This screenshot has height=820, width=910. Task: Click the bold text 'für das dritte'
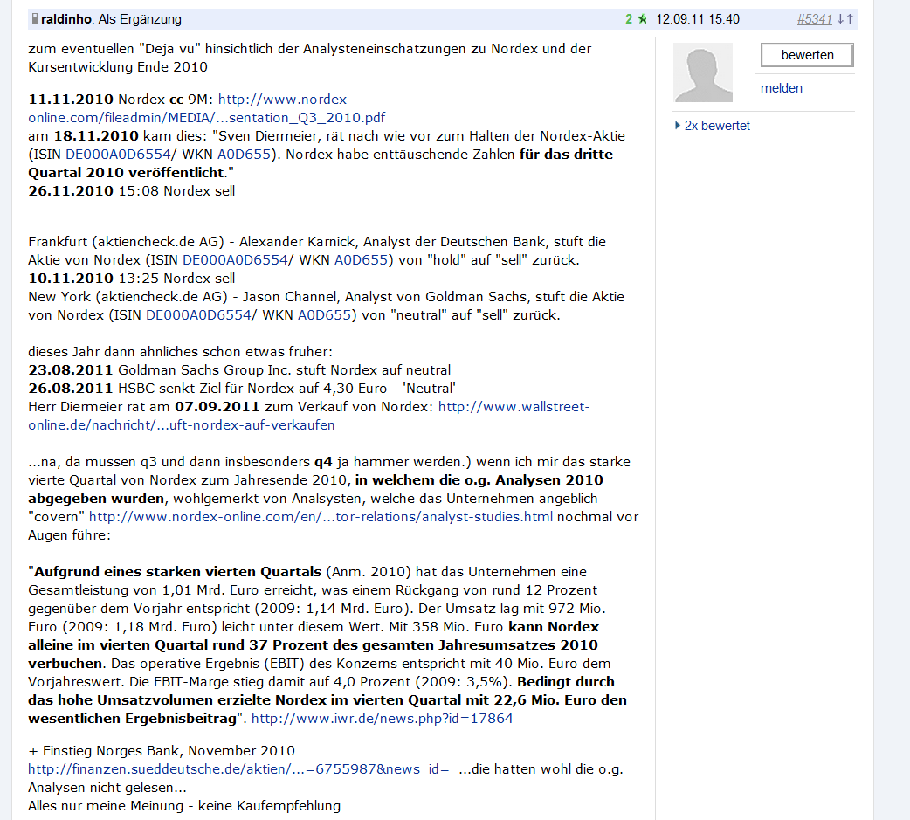(x=566, y=155)
